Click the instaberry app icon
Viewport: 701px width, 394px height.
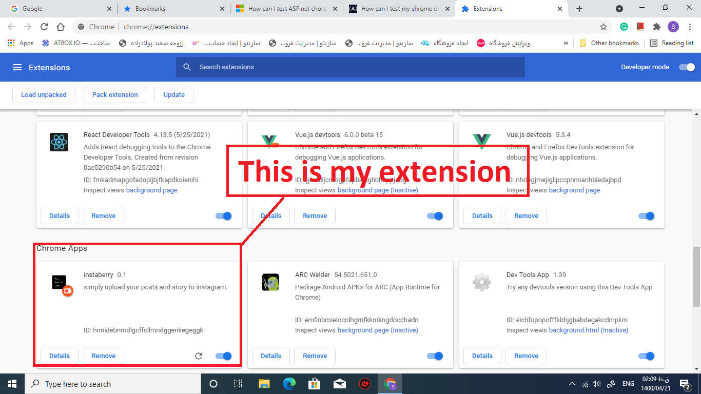(62, 285)
